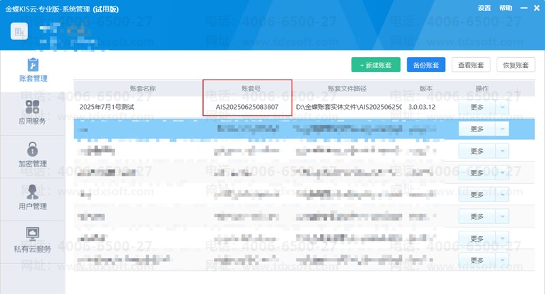Click the 账套文件路径 column header
545x294 pixels.
coord(347,88)
